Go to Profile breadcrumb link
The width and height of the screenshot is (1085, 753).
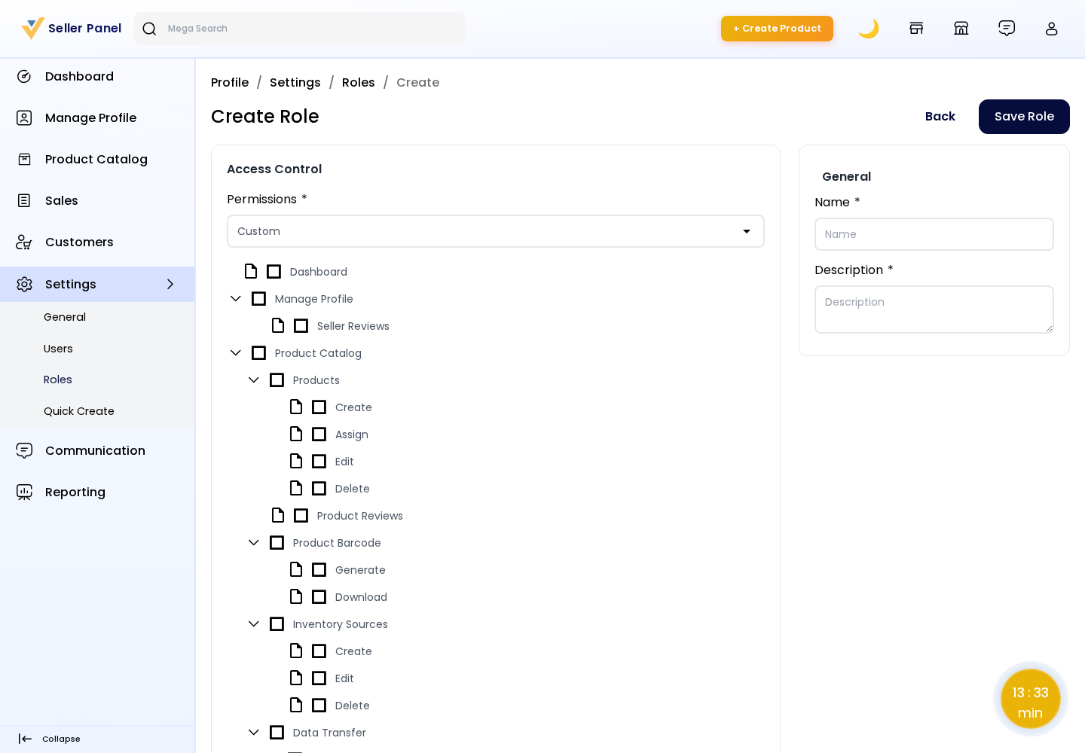(x=230, y=82)
